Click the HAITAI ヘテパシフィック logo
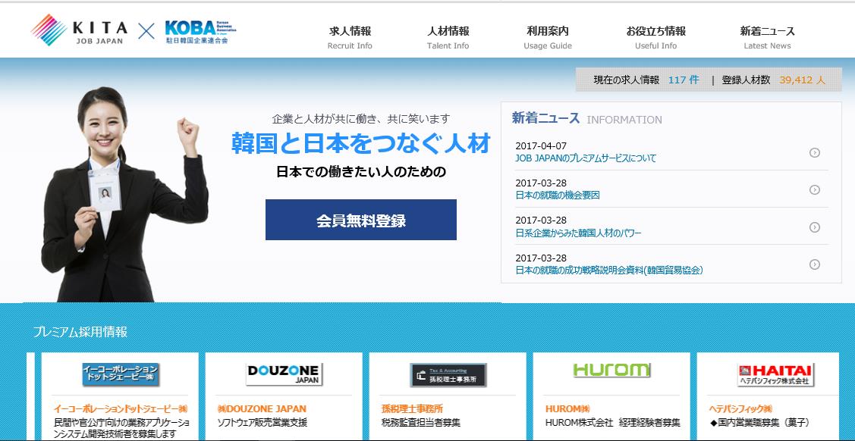855x441 pixels. pyautogui.click(x=775, y=374)
